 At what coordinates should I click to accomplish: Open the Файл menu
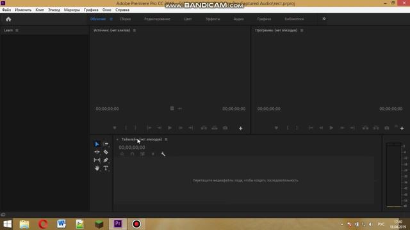click(6, 10)
